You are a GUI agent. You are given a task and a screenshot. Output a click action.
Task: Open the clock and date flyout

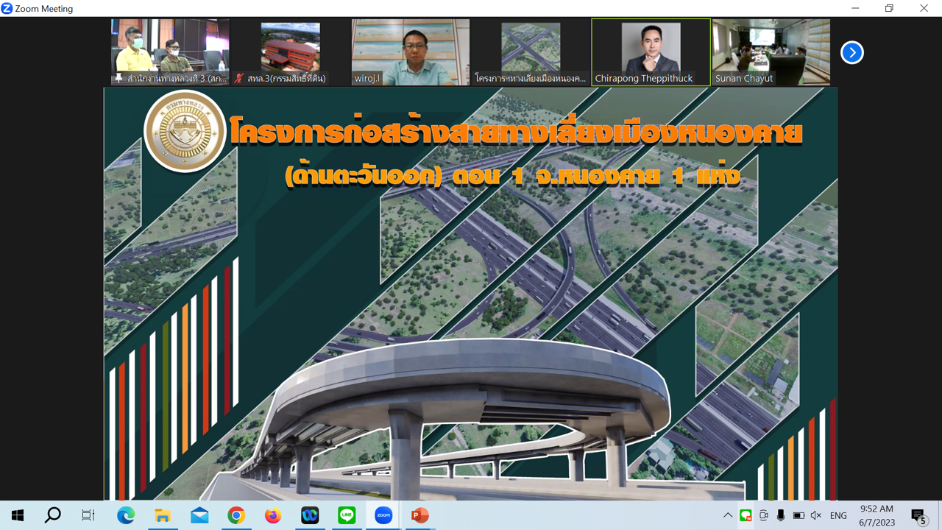click(x=877, y=515)
